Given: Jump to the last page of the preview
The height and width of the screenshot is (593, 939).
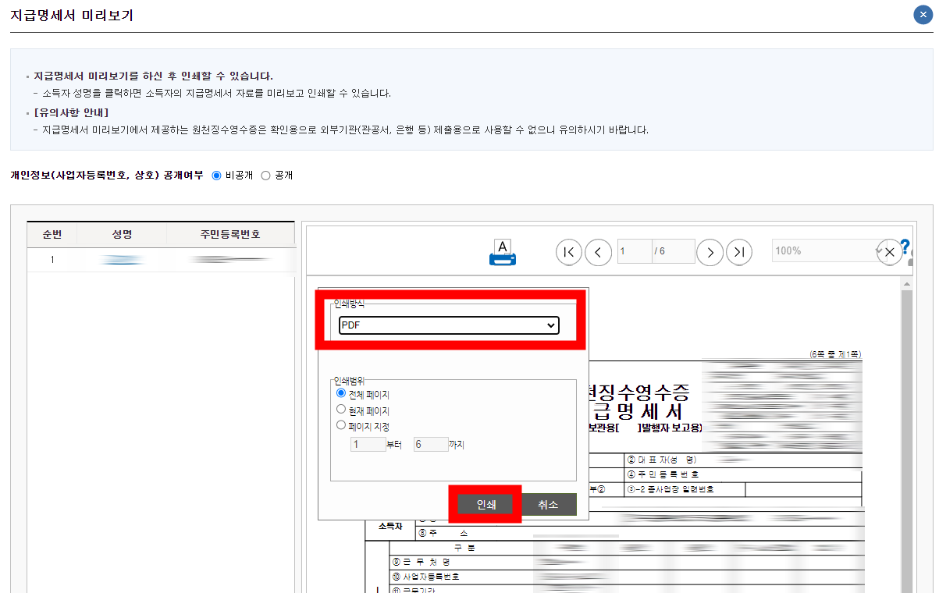Looking at the screenshot, I should click(738, 251).
